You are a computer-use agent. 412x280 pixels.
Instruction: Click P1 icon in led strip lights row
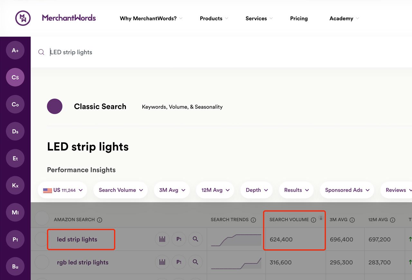tap(179, 239)
